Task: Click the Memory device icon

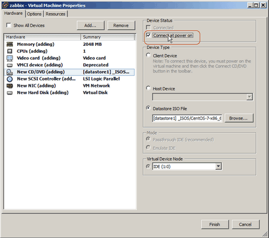Action: (10, 44)
